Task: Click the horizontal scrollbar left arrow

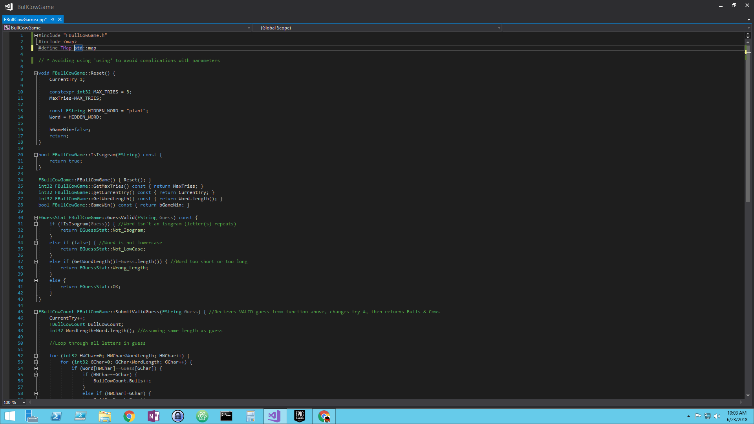Action: tap(30, 402)
